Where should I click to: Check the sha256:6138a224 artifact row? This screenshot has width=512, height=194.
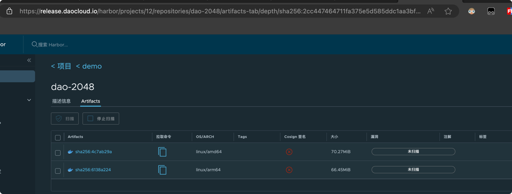(x=58, y=171)
